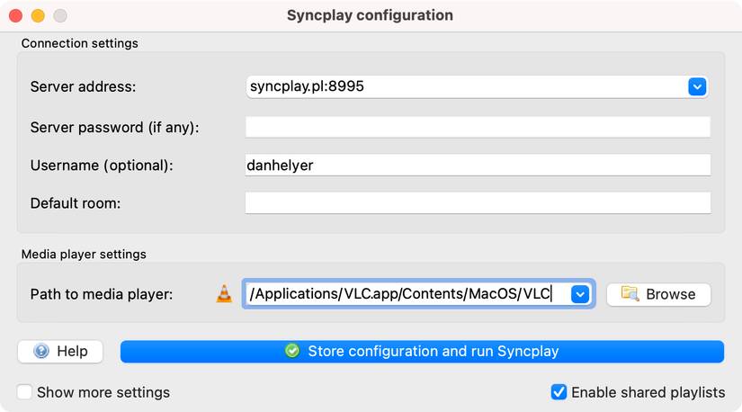Viewport: 742px width, 412px height.
Task: Click the question mark Help icon
Action: [41, 351]
